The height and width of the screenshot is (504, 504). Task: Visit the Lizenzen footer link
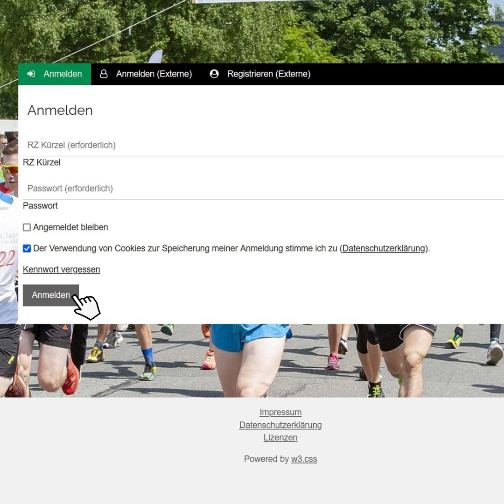coord(280,438)
